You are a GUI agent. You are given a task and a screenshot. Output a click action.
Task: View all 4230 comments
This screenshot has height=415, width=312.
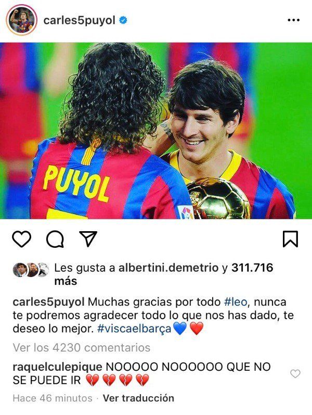[82, 347]
